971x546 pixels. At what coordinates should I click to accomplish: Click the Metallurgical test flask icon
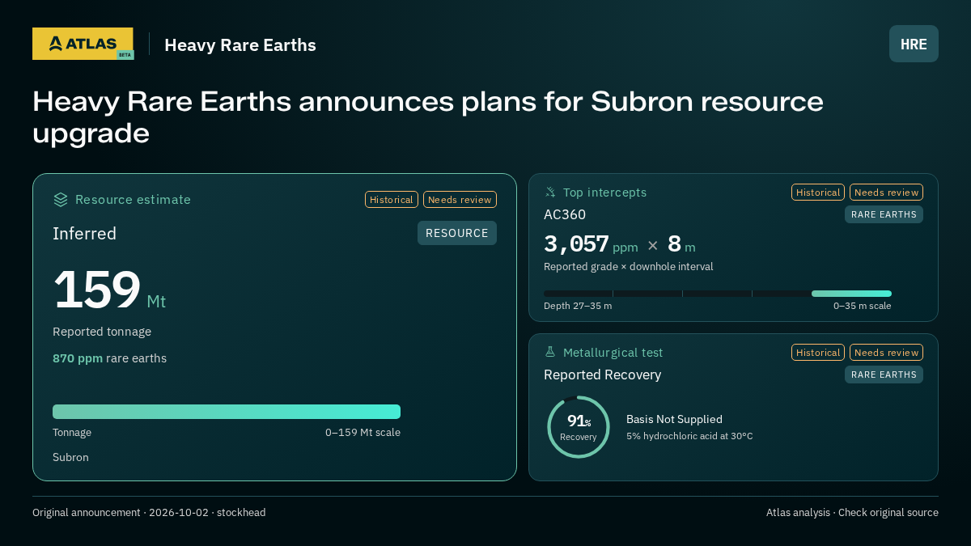coord(550,352)
